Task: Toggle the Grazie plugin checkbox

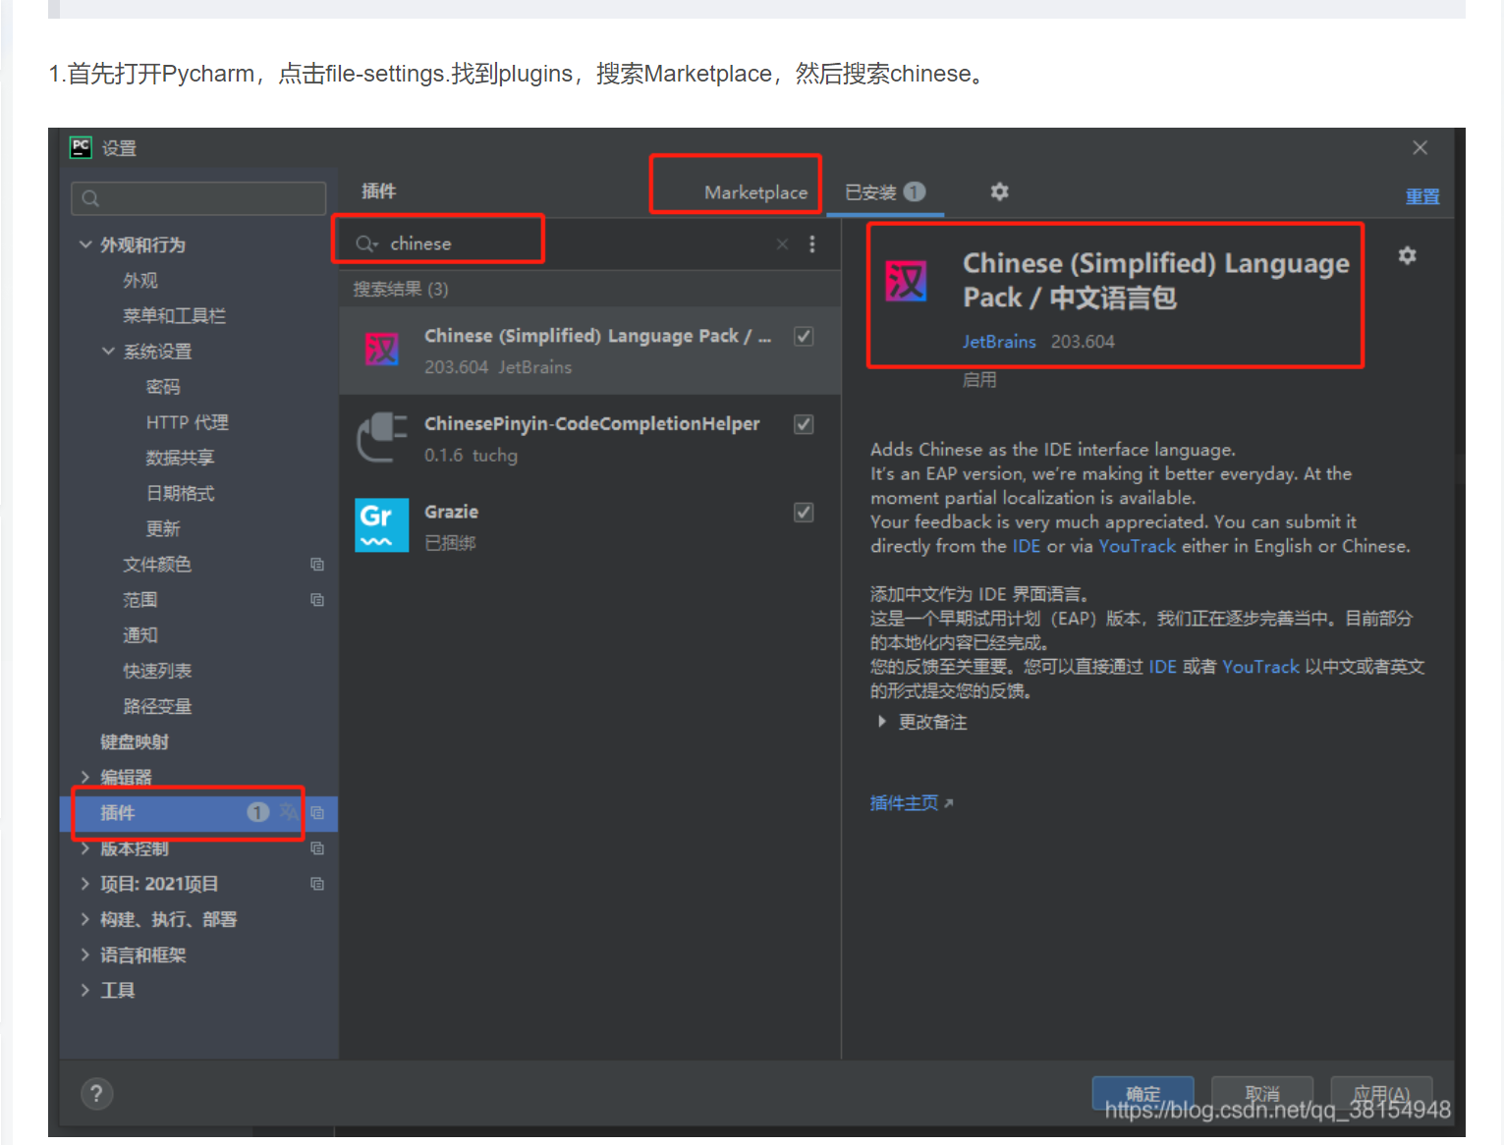Action: click(804, 513)
